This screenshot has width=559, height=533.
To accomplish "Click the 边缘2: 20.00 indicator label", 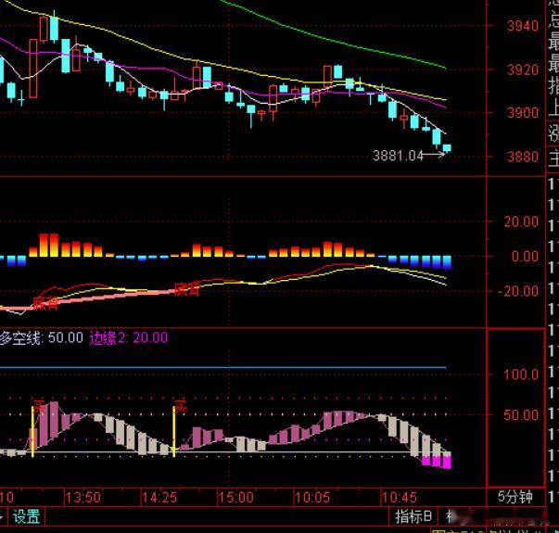I will [128, 337].
